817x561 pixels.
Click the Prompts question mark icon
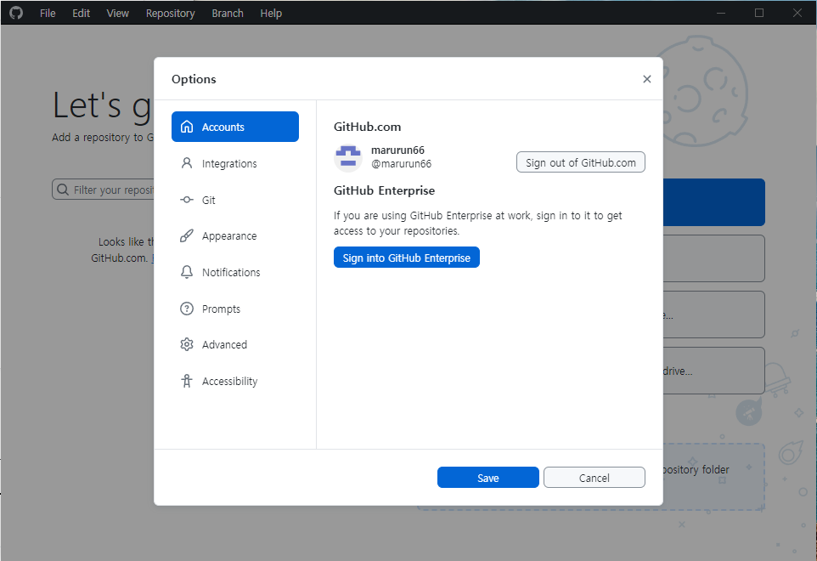pyautogui.click(x=187, y=309)
